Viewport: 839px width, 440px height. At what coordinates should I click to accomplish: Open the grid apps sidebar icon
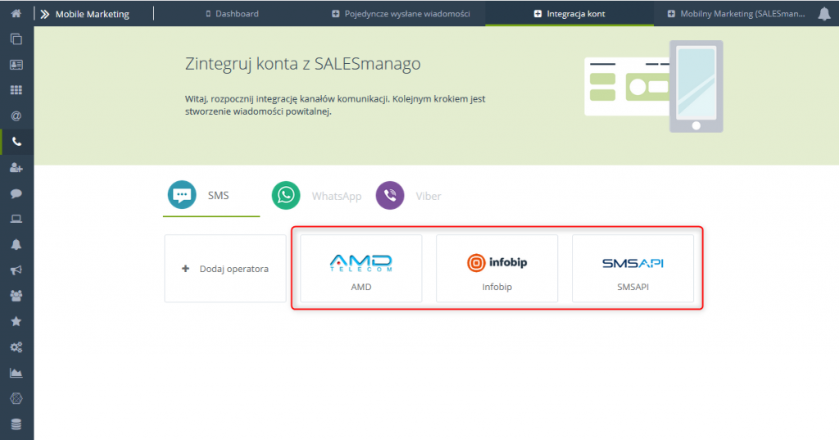[16, 90]
